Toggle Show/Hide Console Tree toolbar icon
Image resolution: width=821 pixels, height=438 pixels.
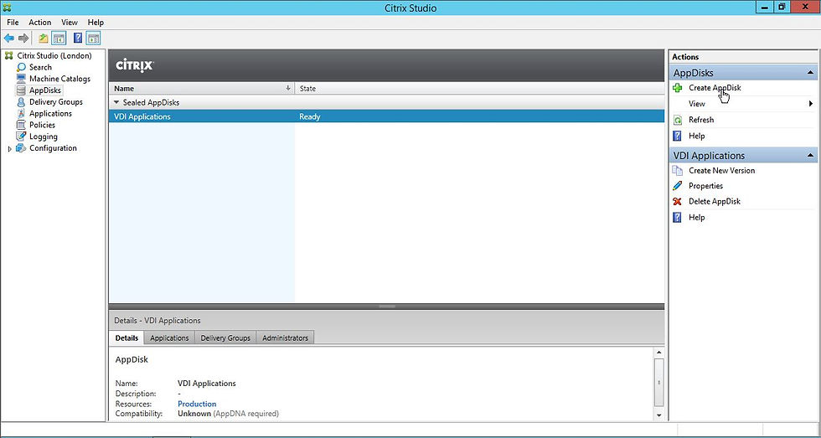click(x=59, y=39)
